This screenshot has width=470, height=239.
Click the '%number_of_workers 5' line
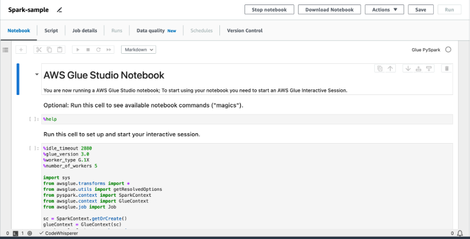click(70, 166)
